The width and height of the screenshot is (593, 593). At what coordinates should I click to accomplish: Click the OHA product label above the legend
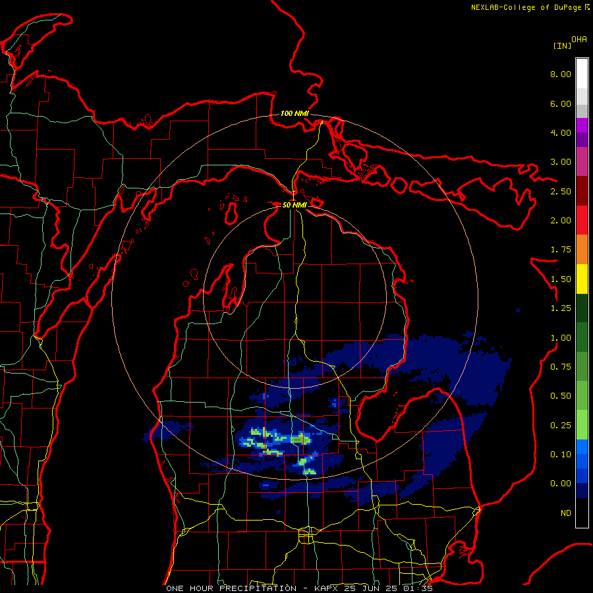[579, 40]
